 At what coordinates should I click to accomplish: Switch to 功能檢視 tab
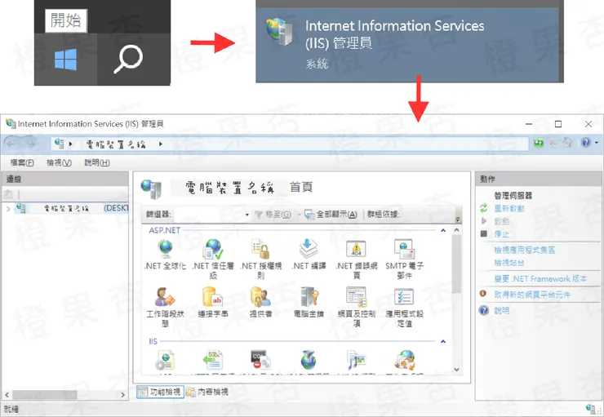coord(160,392)
